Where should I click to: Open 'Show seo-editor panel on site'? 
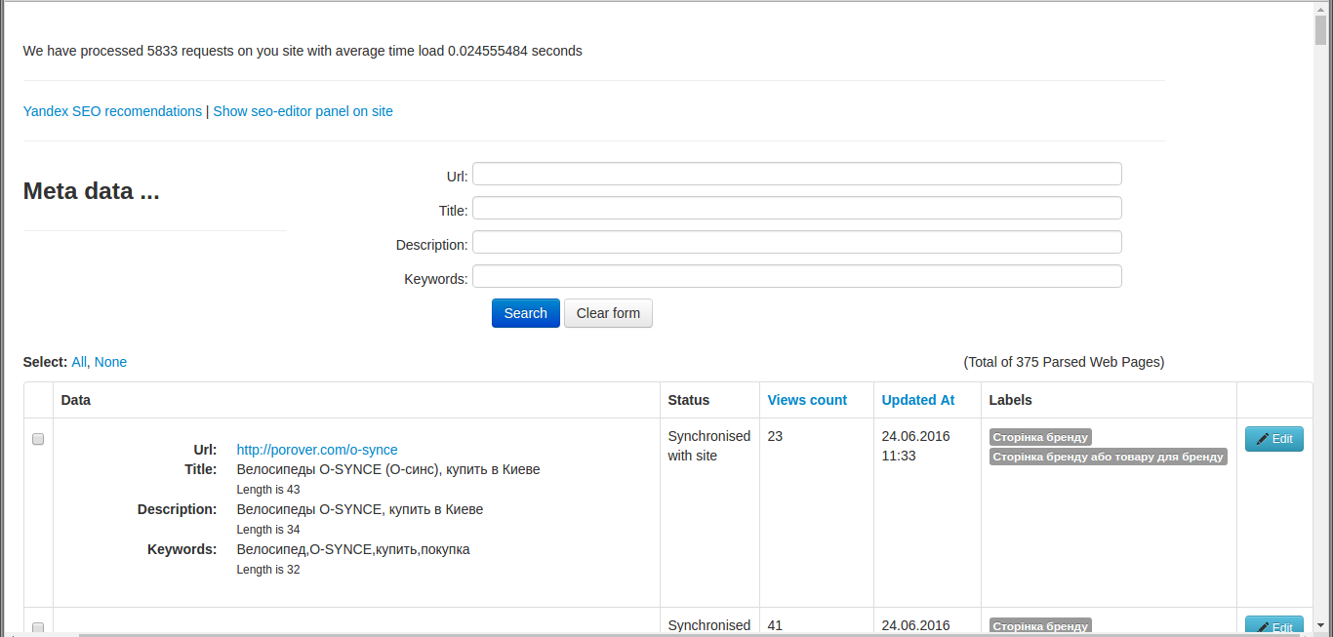[303, 111]
